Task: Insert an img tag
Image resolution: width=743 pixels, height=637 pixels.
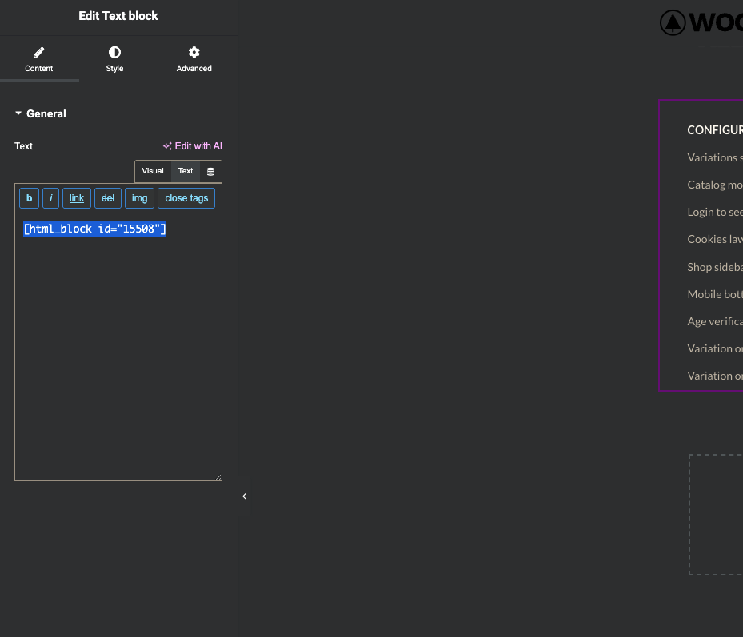Action: tap(139, 198)
